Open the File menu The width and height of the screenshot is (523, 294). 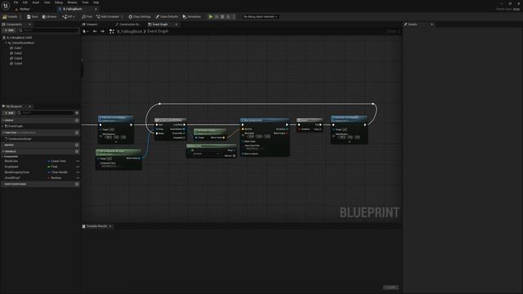(16, 2)
